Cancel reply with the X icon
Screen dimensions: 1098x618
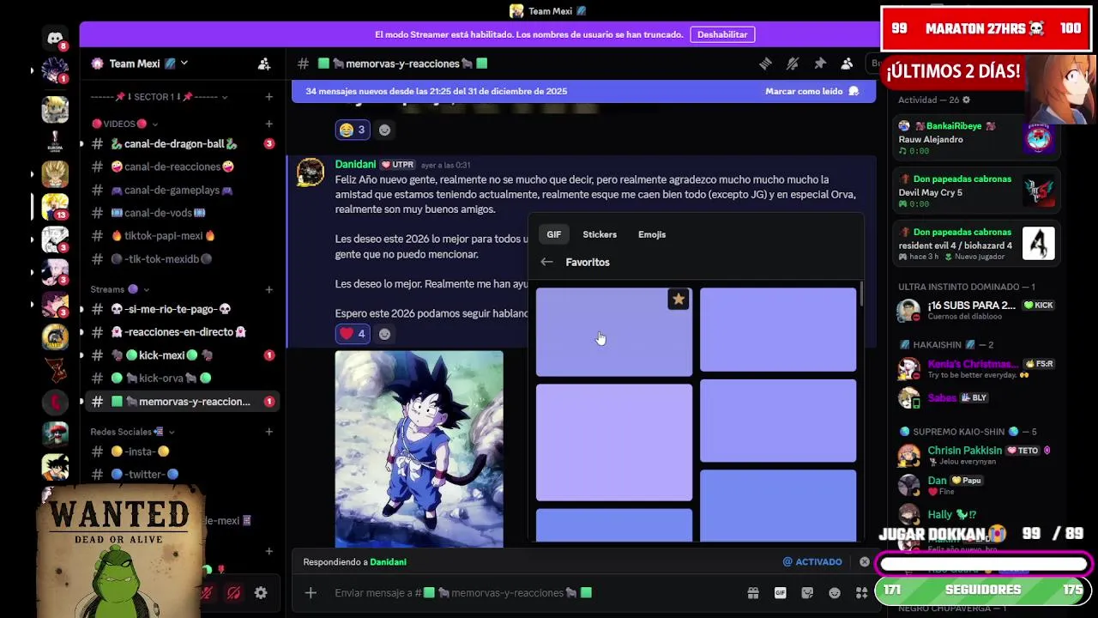pyautogui.click(x=865, y=561)
